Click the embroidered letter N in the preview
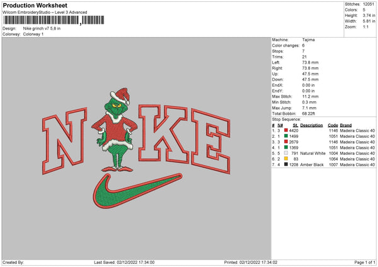 (65, 140)
